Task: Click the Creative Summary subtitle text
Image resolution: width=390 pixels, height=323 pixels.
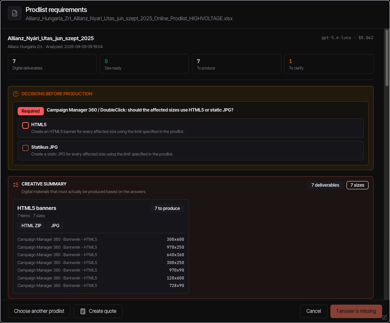Action: point(84,192)
